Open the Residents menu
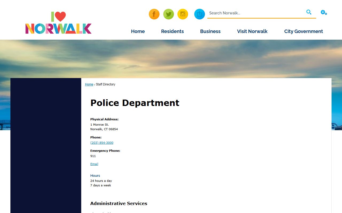This screenshot has height=213, width=342. (x=172, y=31)
